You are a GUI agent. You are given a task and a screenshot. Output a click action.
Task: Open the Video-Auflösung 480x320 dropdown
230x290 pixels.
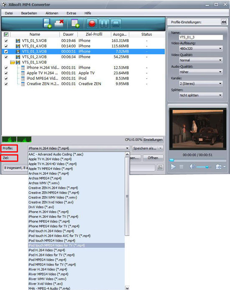click(x=201, y=49)
